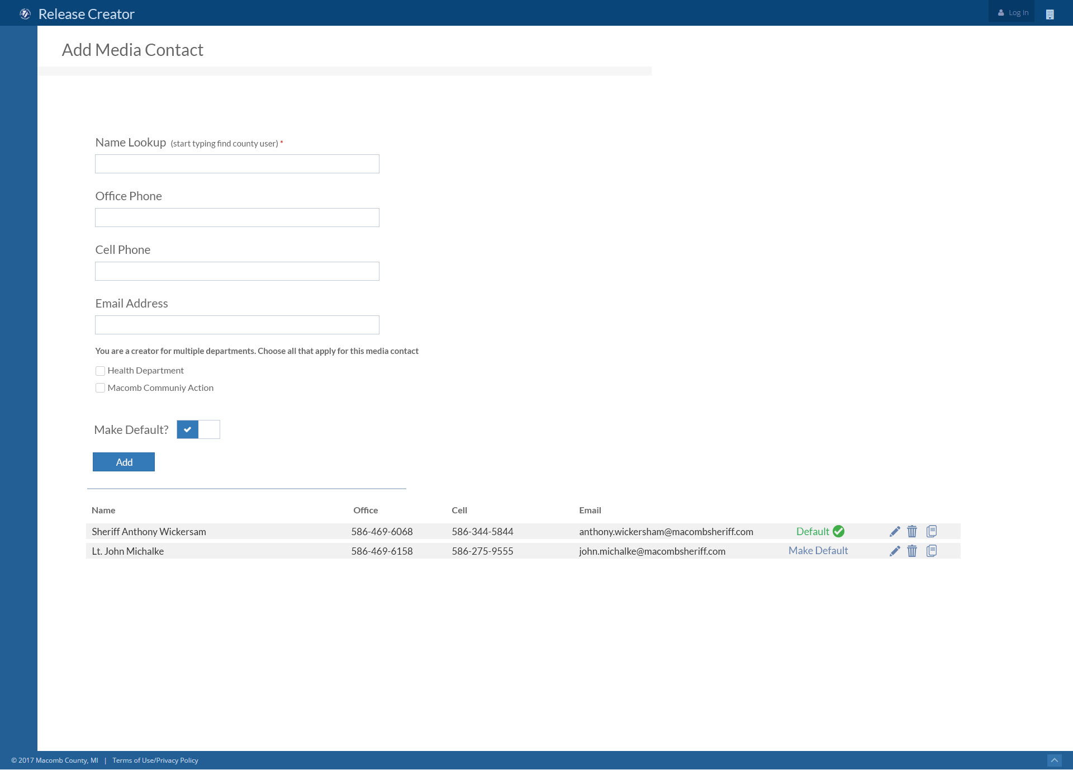1073x770 pixels.
Task: Open Terms of Use/Privacy Policy
Action: point(155,760)
